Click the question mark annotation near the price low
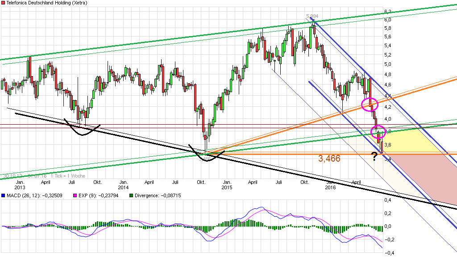This screenshot has height=260, width=457. tap(374, 156)
